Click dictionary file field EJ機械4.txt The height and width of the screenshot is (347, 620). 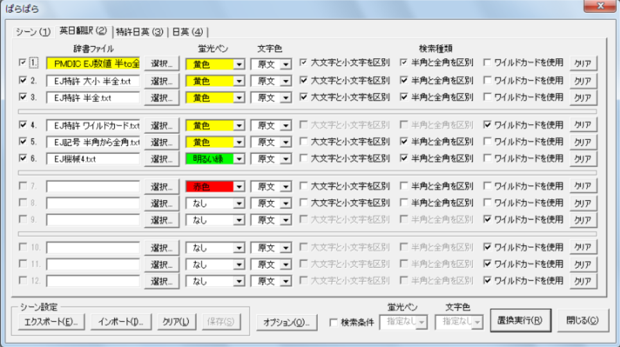coord(92,158)
